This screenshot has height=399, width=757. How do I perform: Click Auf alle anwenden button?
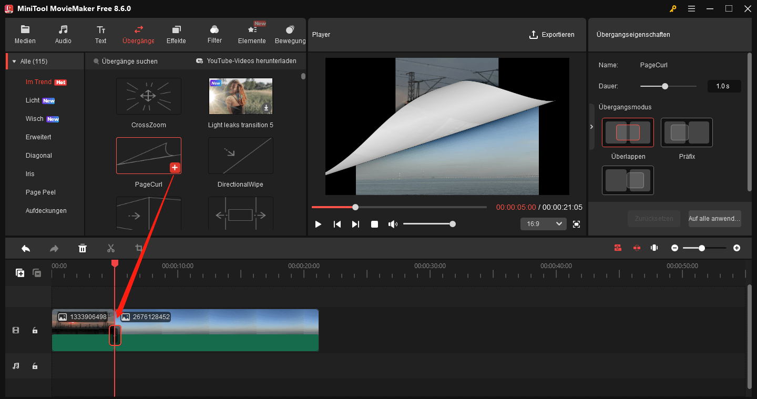click(x=714, y=219)
